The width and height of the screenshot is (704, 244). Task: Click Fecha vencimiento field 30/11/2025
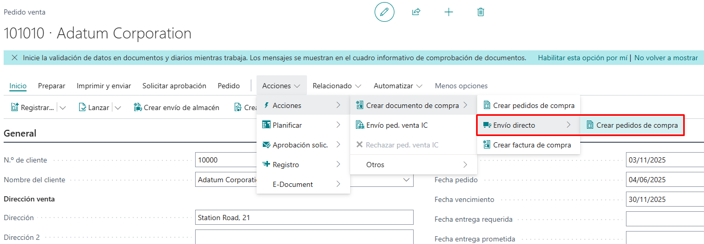665,199
